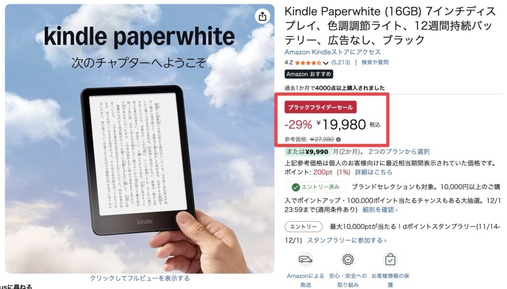
Task: Click the green エントリー済み checkmark icon
Action: click(296, 187)
